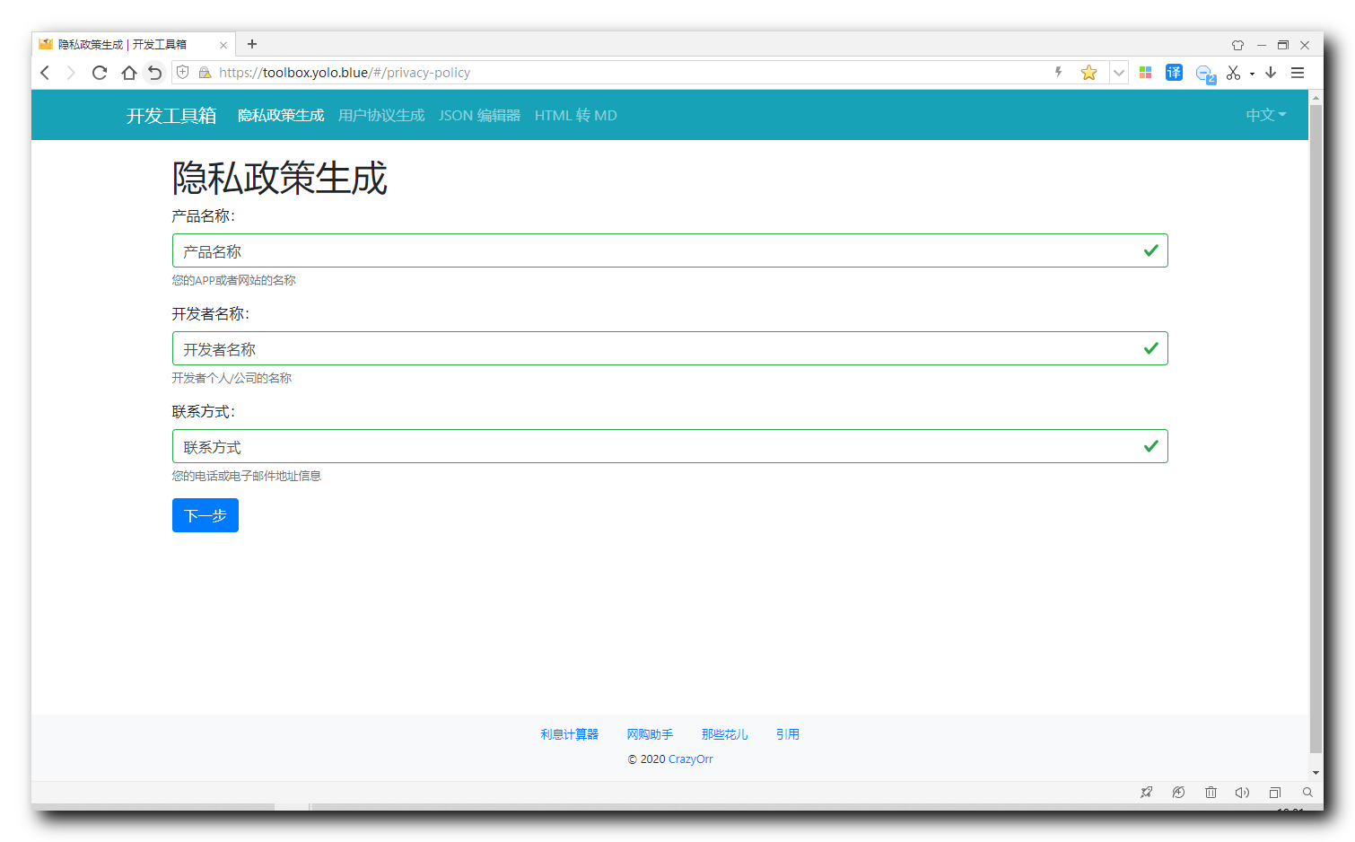Bookmark this page with the star icon
Image resolution: width=1355 pixels, height=842 pixels.
[x=1088, y=73]
